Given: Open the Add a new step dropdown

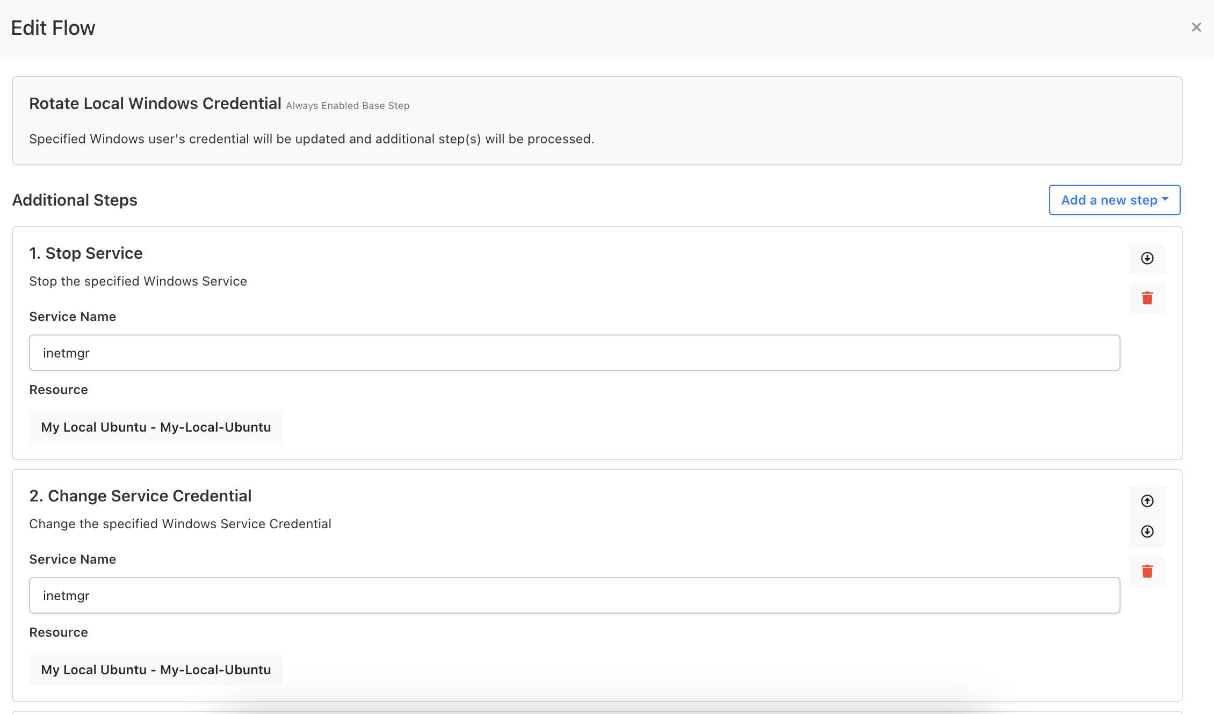Looking at the screenshot, I should 1114,200.
